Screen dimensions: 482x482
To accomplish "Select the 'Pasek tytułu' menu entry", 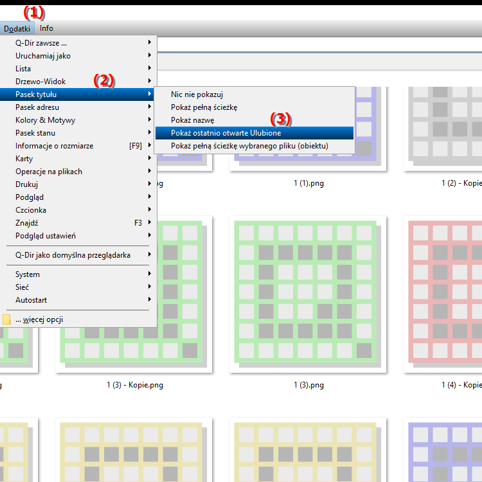I will 78,94.
